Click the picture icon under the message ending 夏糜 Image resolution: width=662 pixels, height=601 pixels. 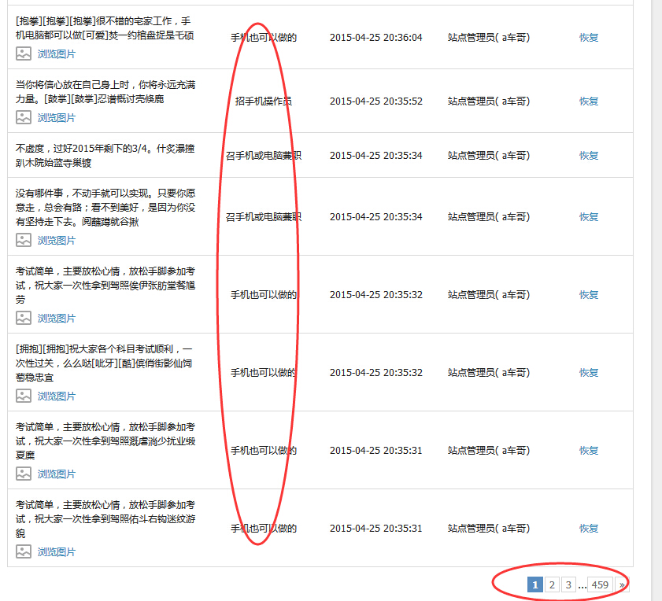[24, 474]
